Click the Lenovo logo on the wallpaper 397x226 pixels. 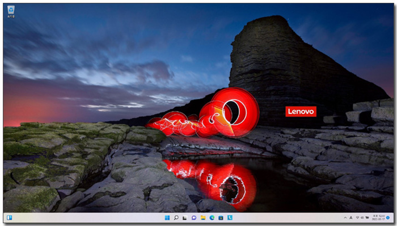pyautogui.click(x=301, y=112)
